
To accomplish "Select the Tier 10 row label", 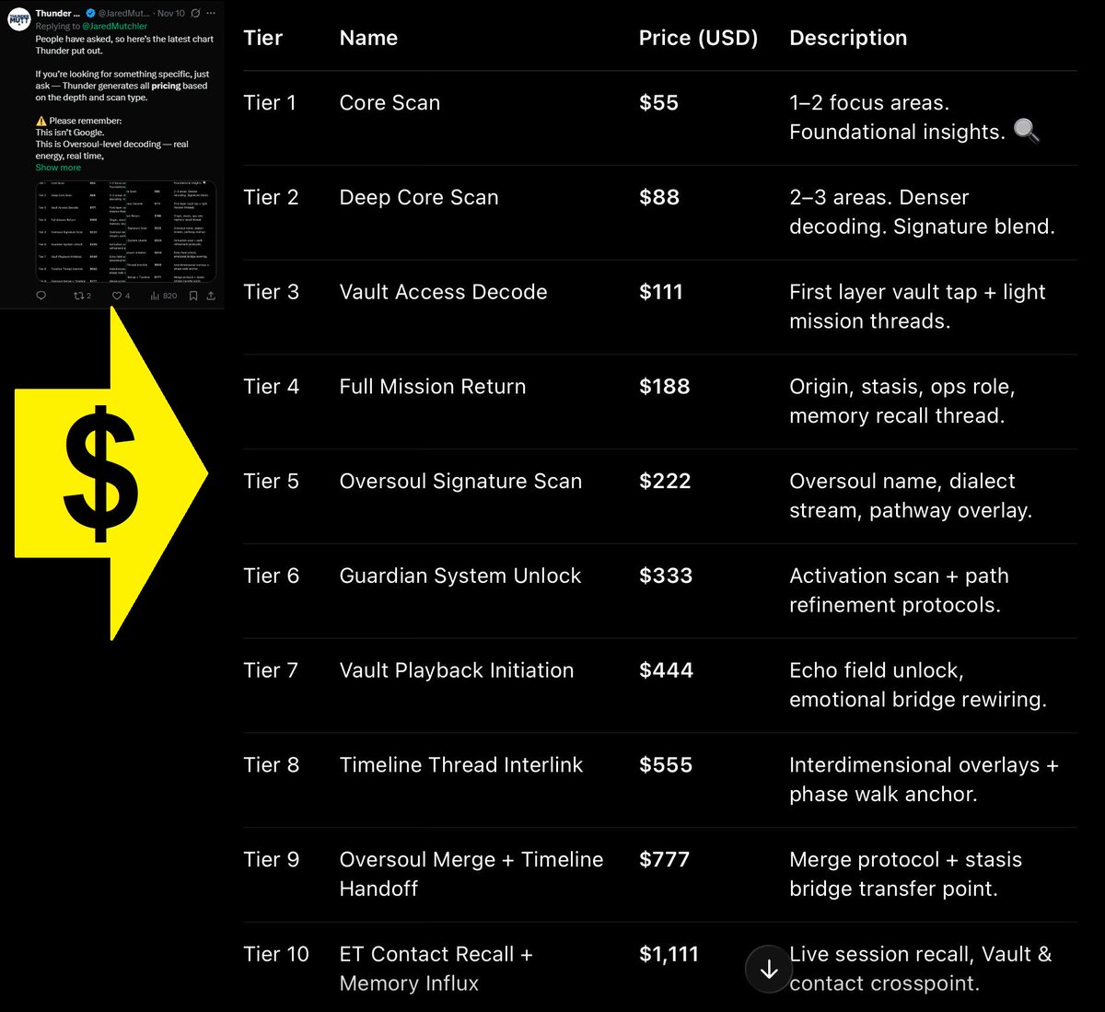I will point(276,954).
